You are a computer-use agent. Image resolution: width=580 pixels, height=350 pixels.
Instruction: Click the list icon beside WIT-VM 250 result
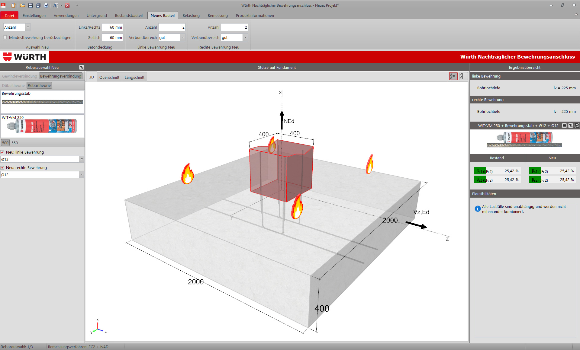[564, 126]
